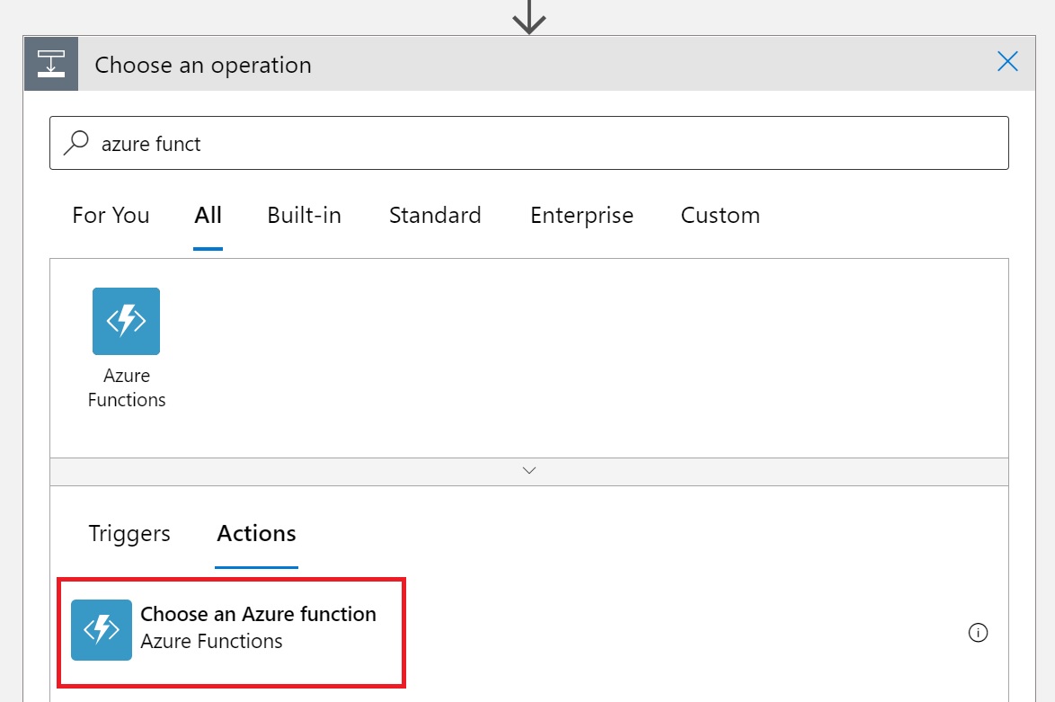This screenshot has height=702, width=1055.
Task: Close the Choose an operation panel
Action: [x=1007, y=61]
